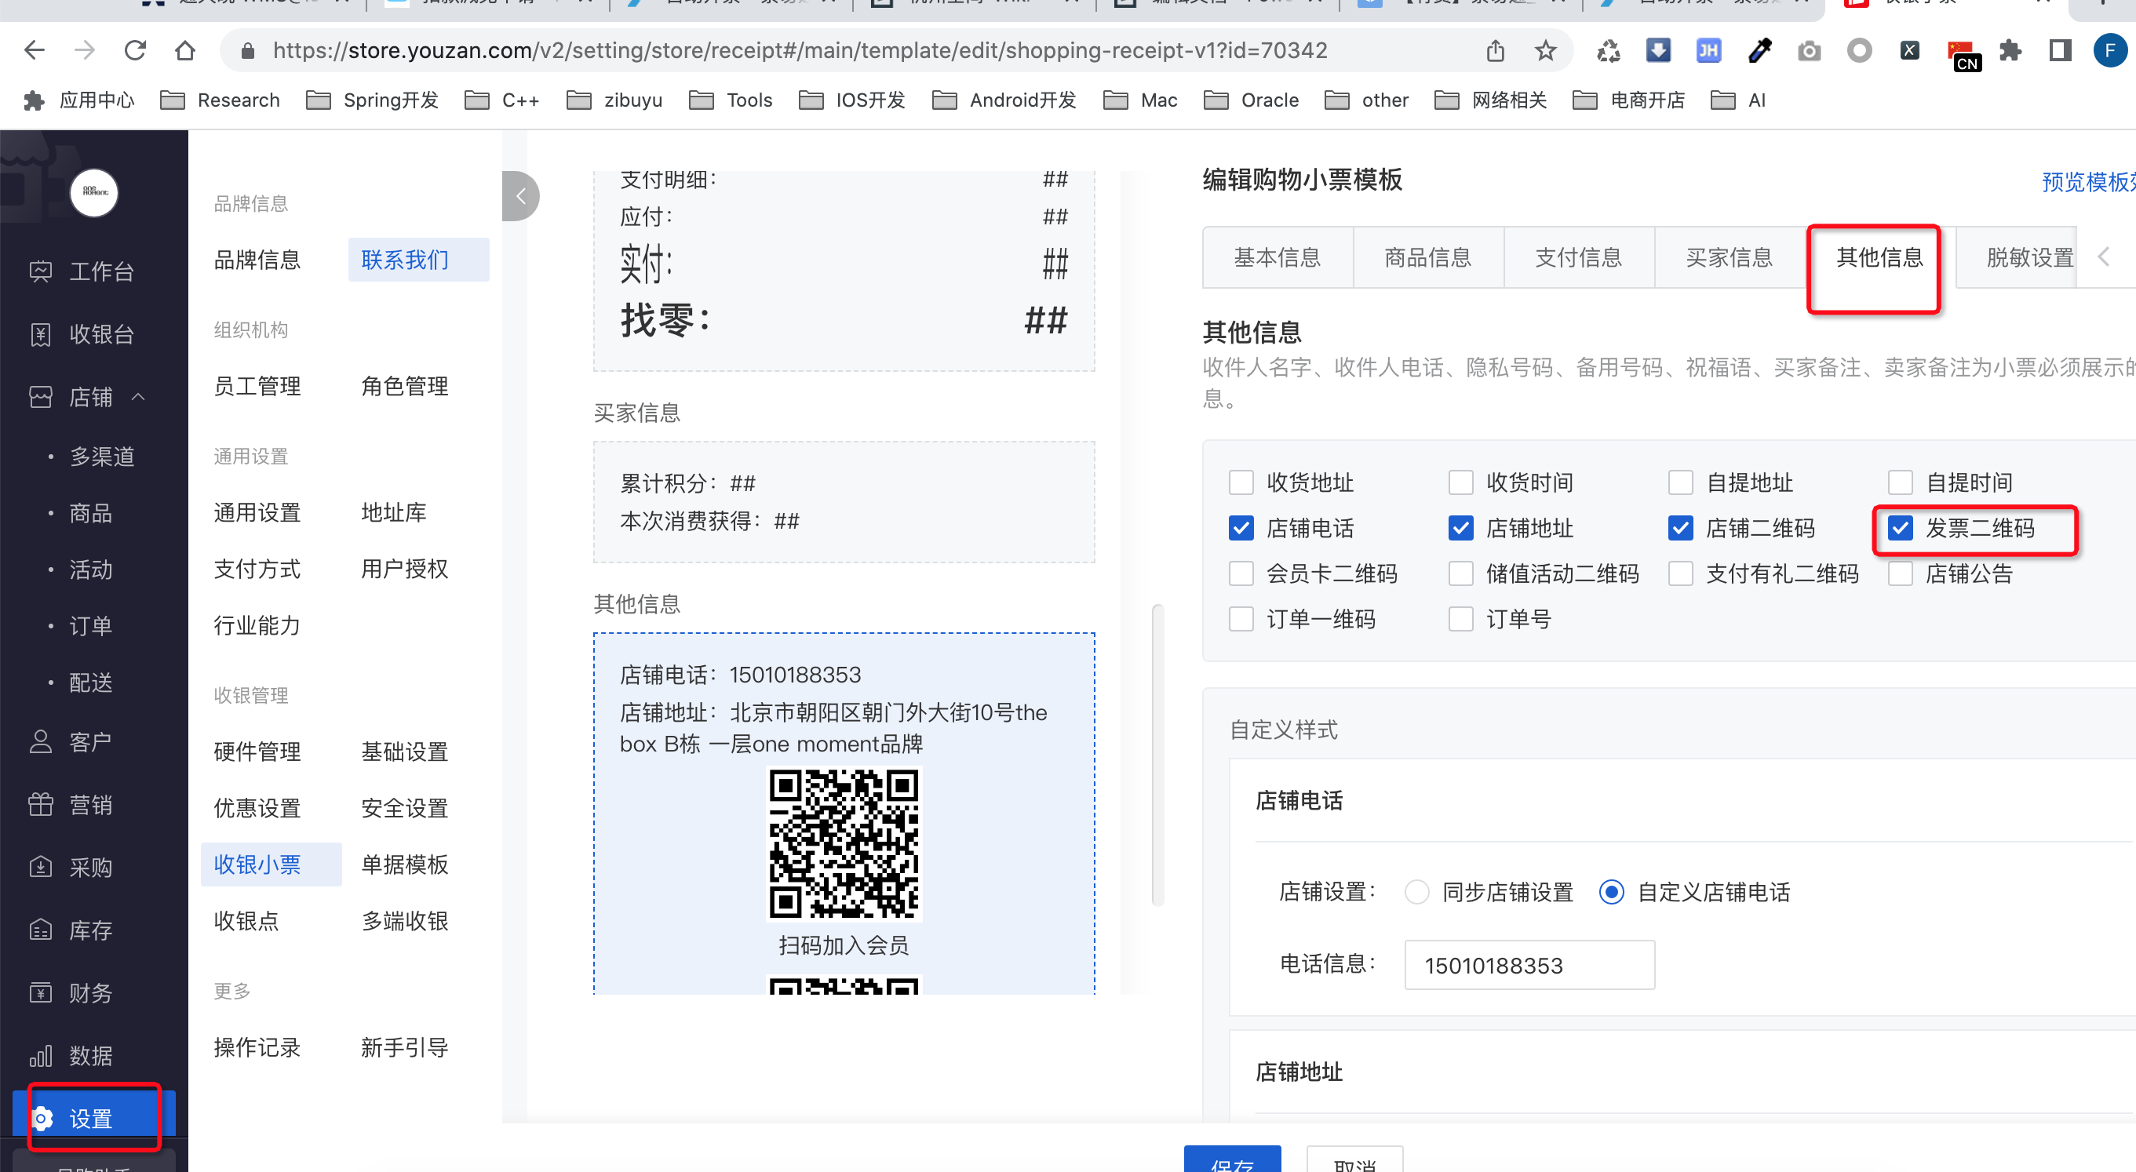Select the 同步店铺设置 radio button
The width and height of the screenshot is (2136, 1172).
[1416, 892]
